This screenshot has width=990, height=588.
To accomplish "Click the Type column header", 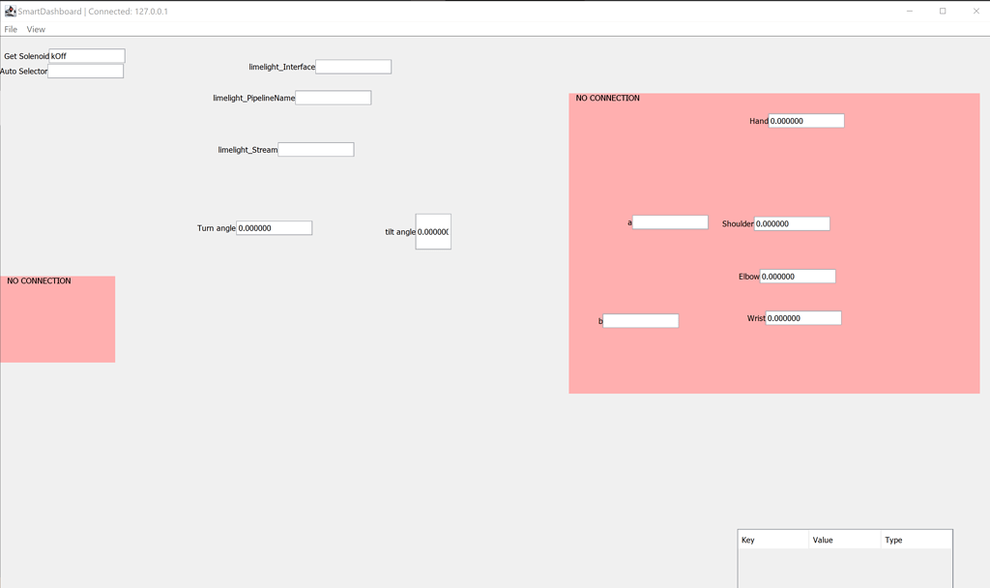I will point(916,540).
